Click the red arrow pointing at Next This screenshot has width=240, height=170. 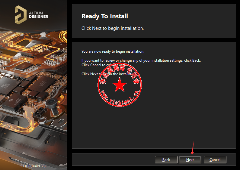click(x=192, y=148)
